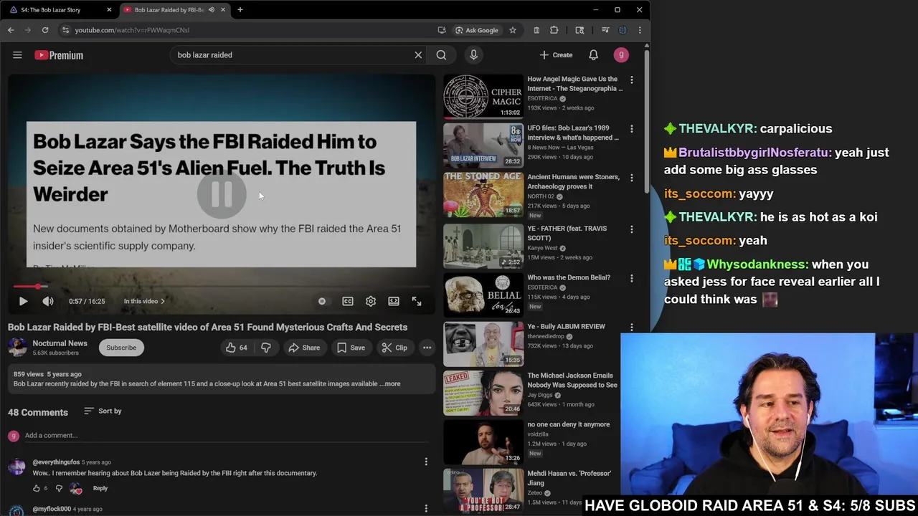Image resolution: width=918 pixels, height=516 pixels.
Task: Go to YouTube Premium home logo
Action: pos(59,55)
